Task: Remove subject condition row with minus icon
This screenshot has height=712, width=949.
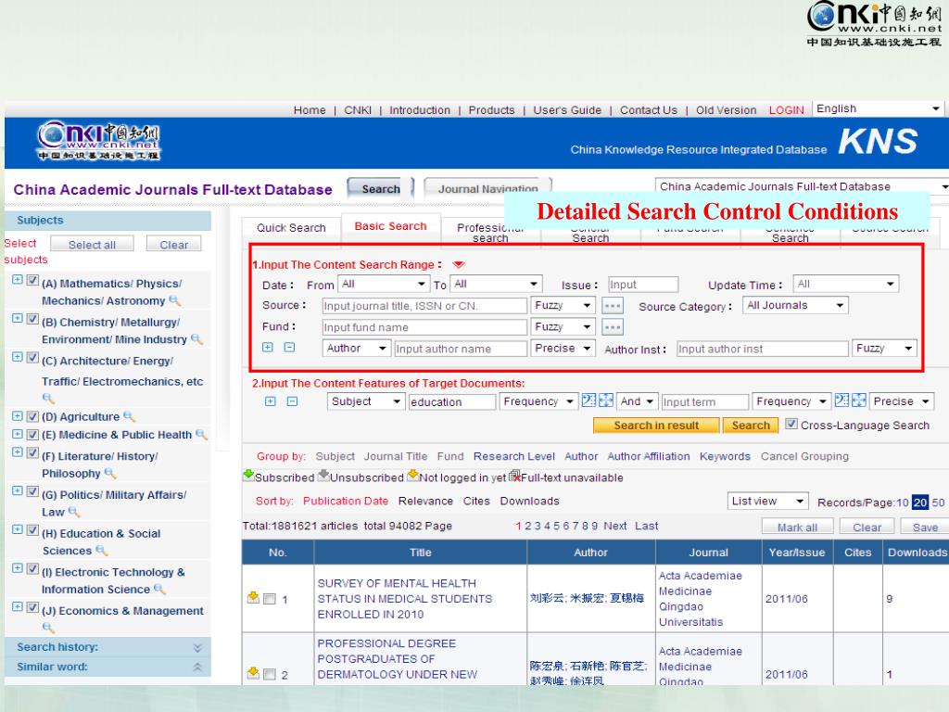Action: coord(292,401)
